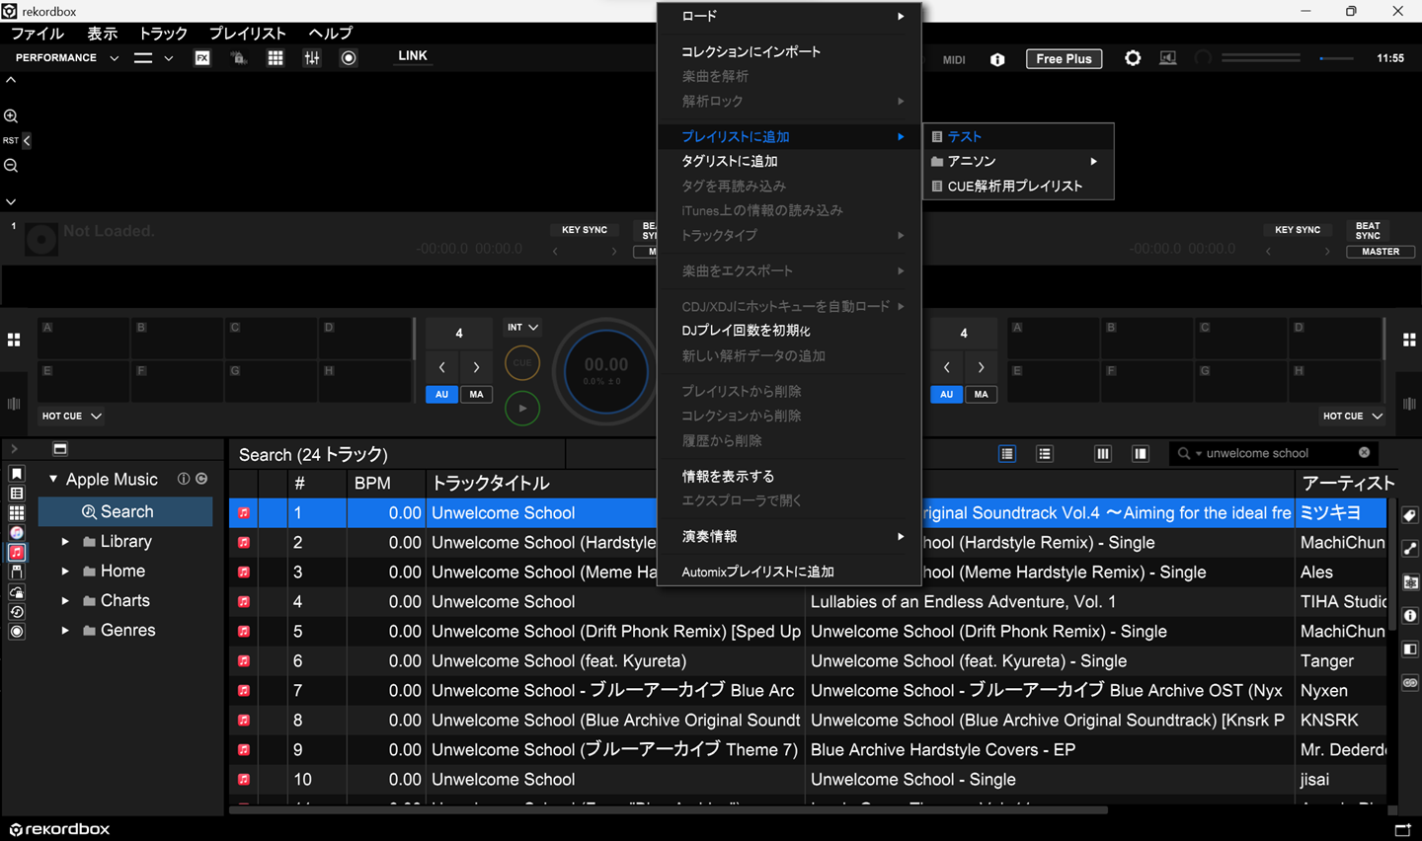Image resolution: width=1422 pixels, height=841 pixels.
Task: Click the LINK button
Action: [412, 56]
